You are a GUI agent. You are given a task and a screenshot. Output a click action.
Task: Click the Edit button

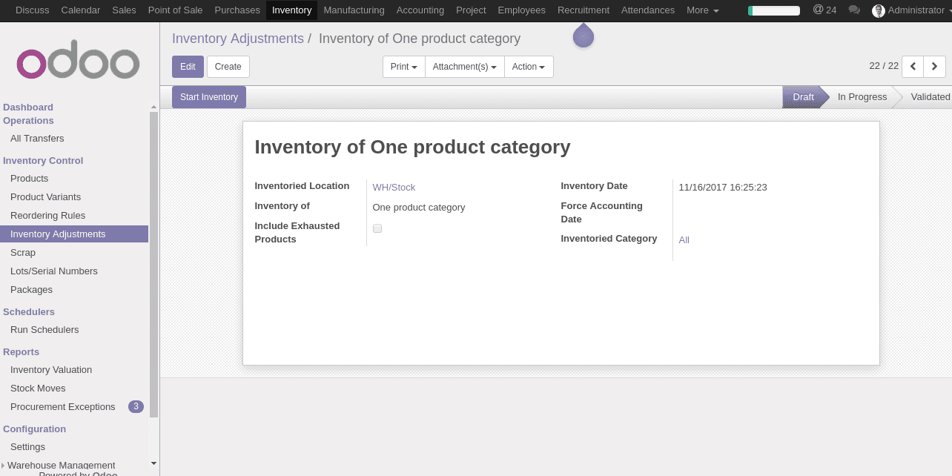point(188,67)
